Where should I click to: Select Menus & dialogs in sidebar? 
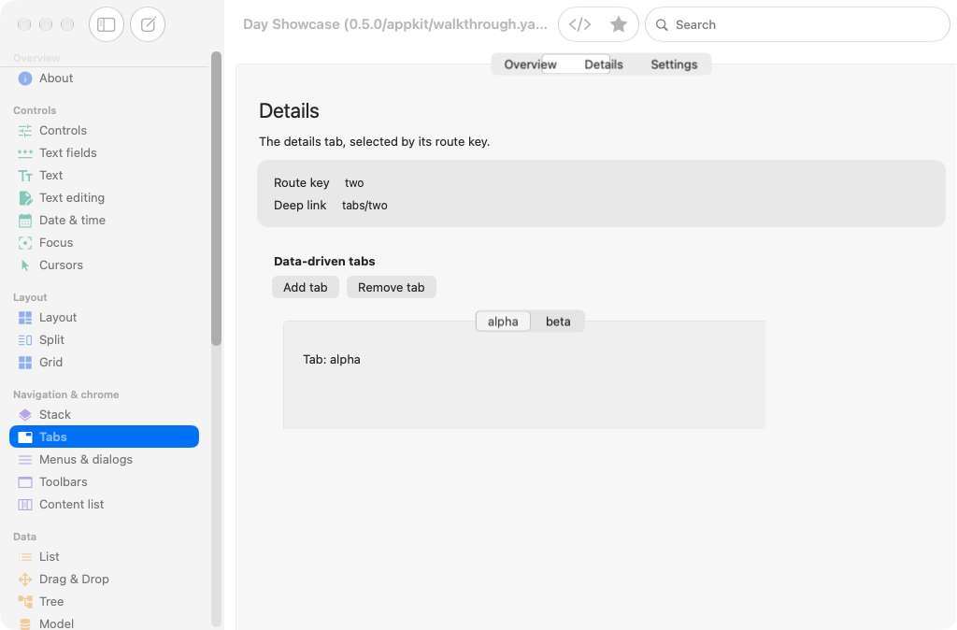tap(105, 460)
